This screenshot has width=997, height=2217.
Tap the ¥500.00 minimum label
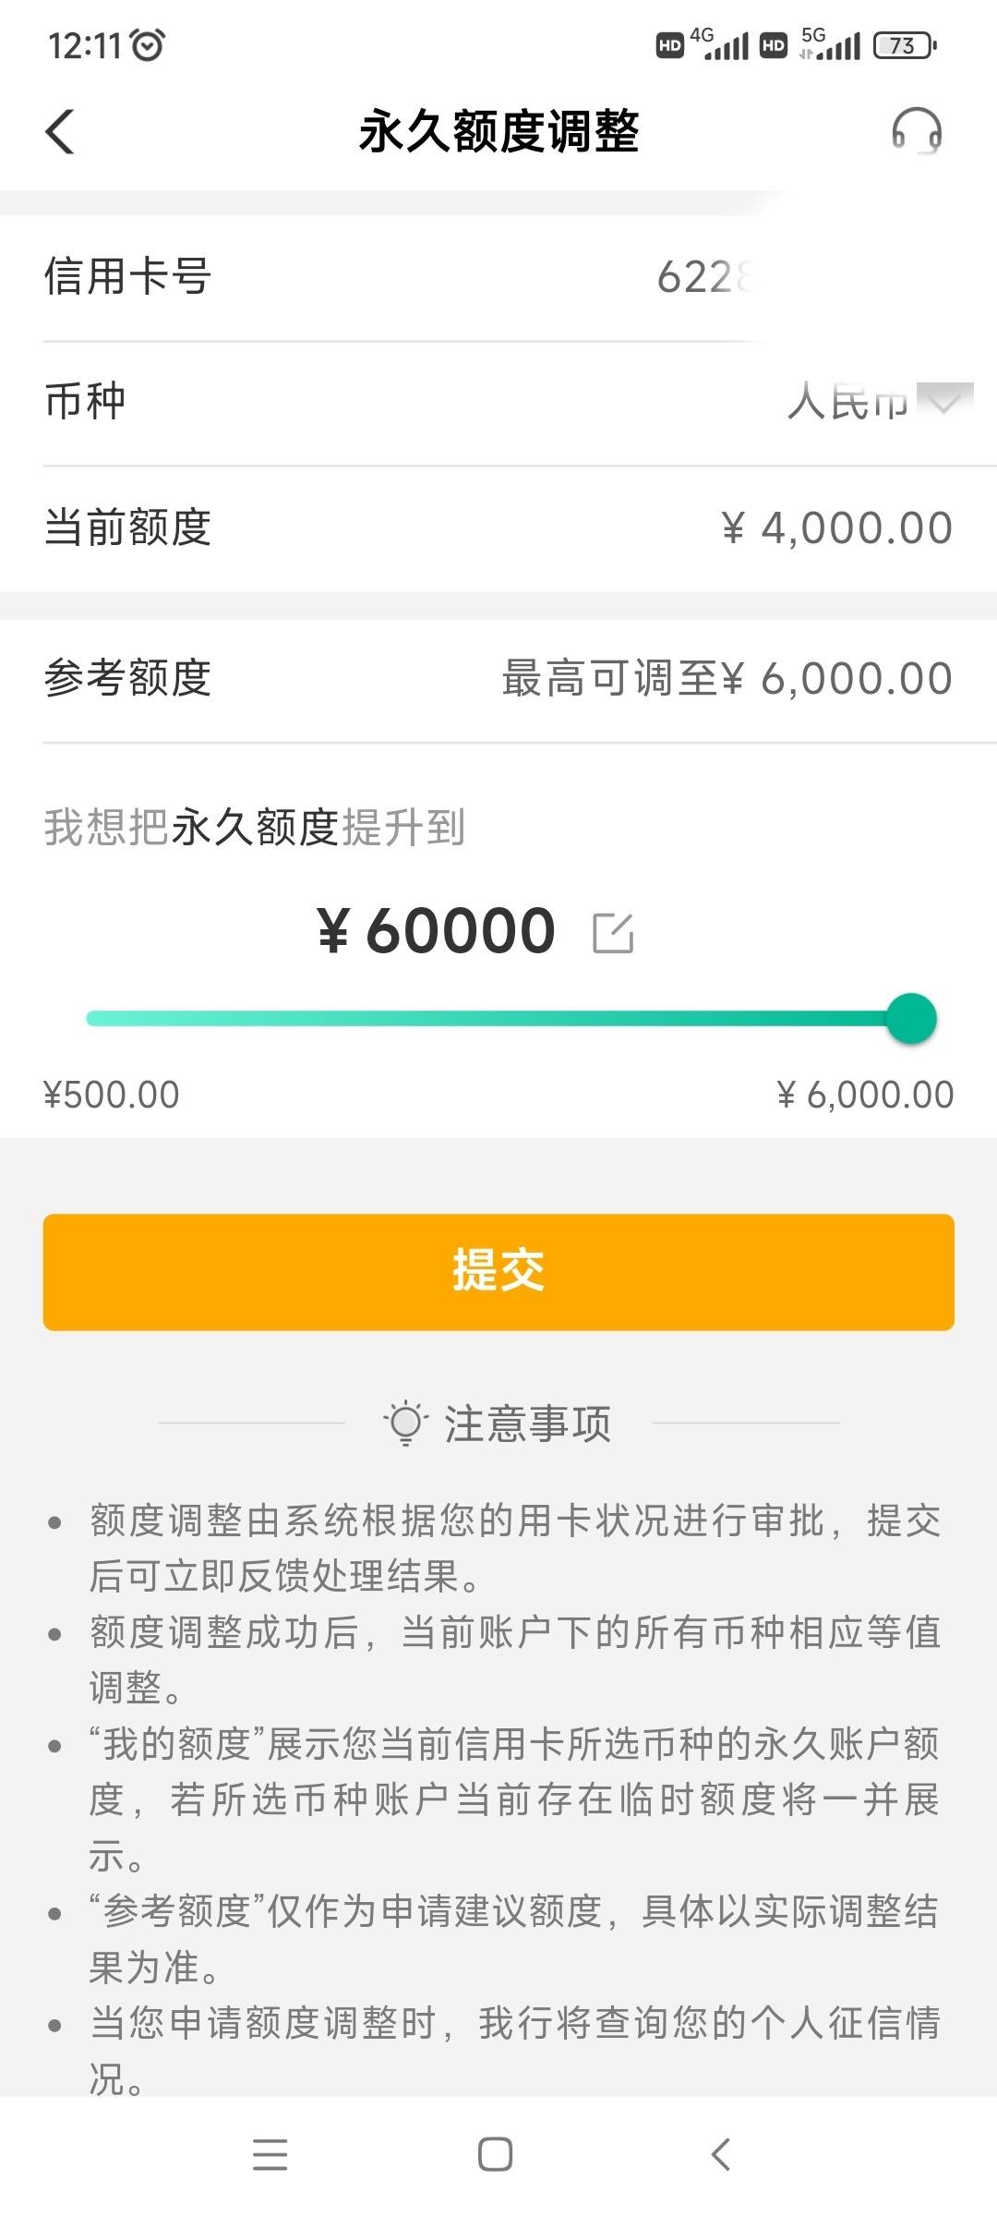click(112, 1095)
